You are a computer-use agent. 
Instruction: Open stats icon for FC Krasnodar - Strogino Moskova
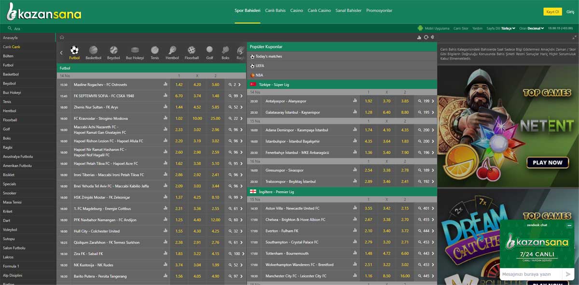165,118
